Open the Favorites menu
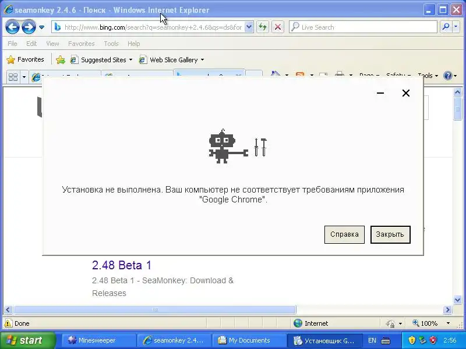 pyautogui.click(x=81, y=44)
